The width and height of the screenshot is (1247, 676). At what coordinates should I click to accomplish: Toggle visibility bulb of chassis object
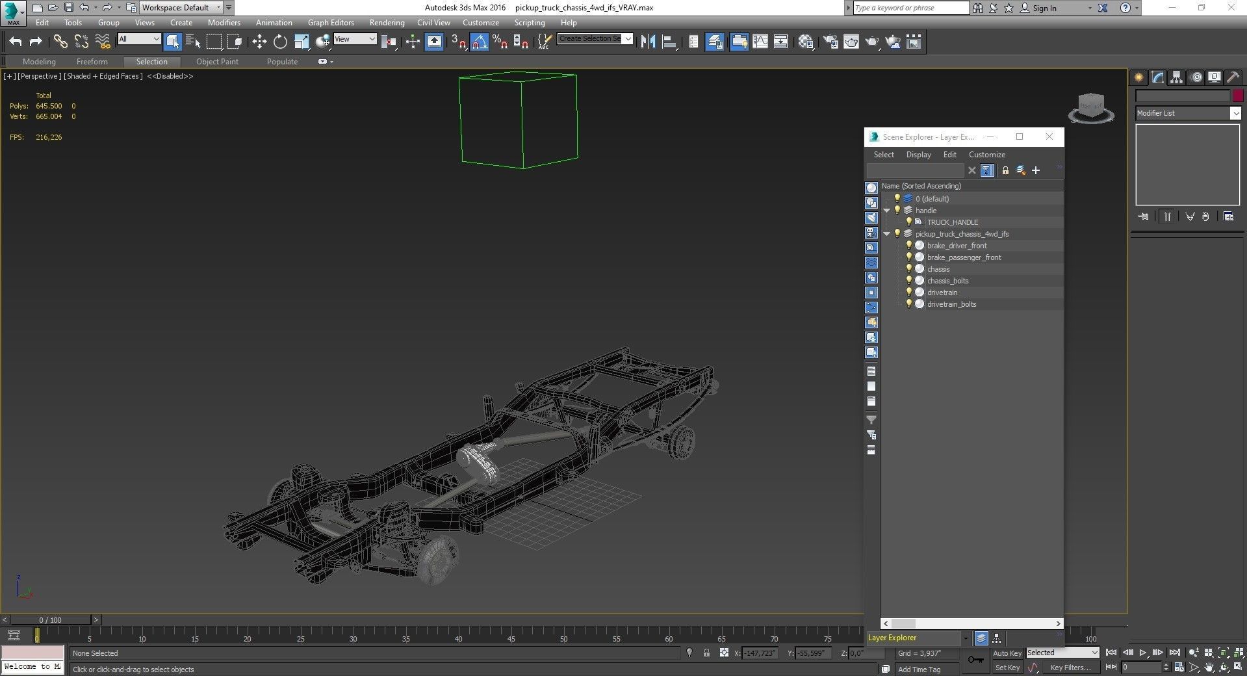(x=908, y=269)
